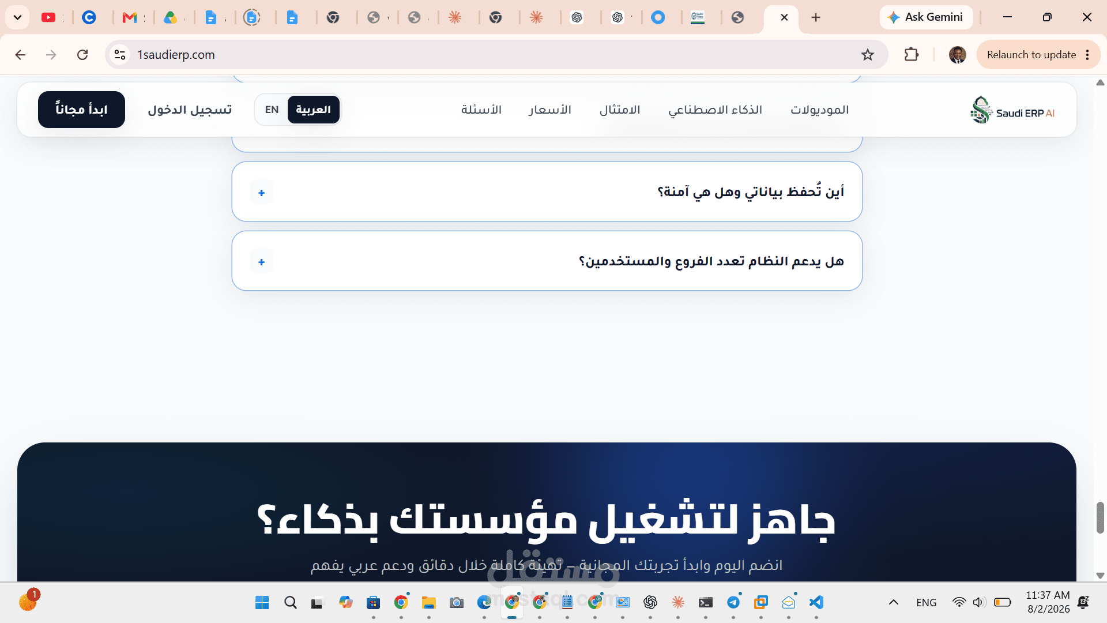This screenshot has height=623, width=1107.
Task: Open the notifications bell in the tray
Action: coord(1083,603)
